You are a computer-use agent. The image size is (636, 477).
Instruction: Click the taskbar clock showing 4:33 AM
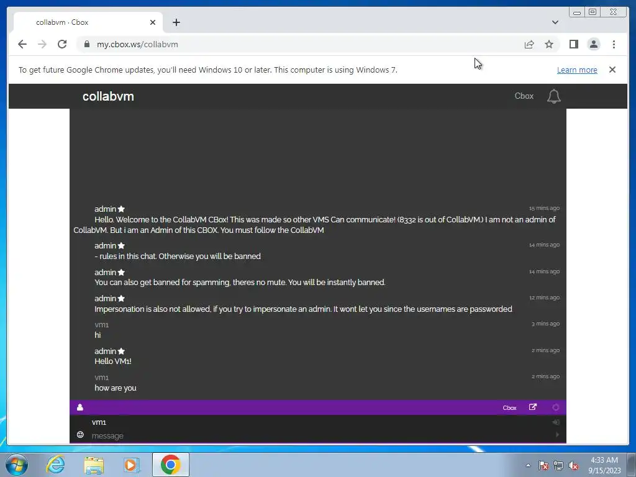click(604, 465)
